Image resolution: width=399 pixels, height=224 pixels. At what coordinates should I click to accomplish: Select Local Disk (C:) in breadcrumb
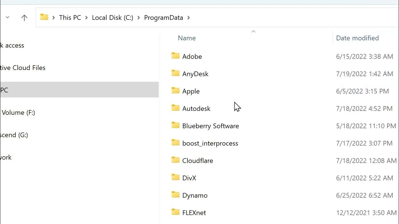pyautogui.click(x=113, y=17)
